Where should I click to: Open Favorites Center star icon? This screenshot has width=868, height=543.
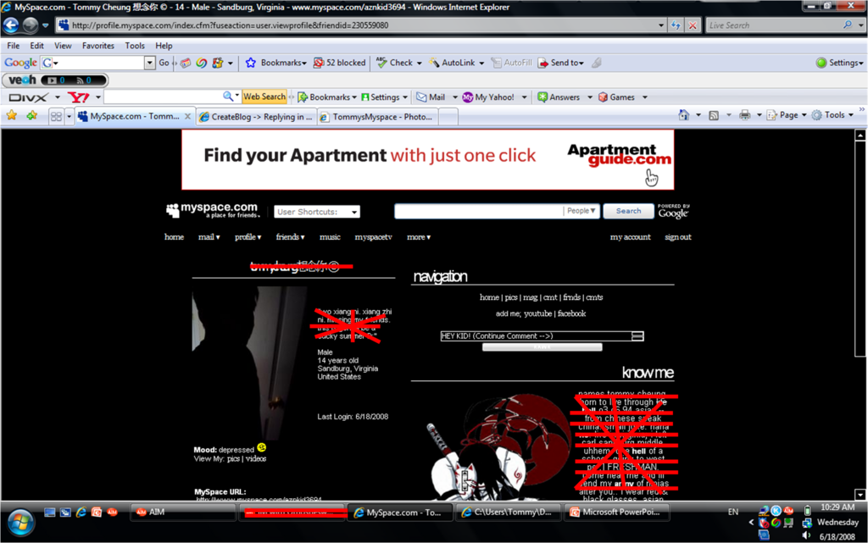pyautogui.click(x=12, y=115)
